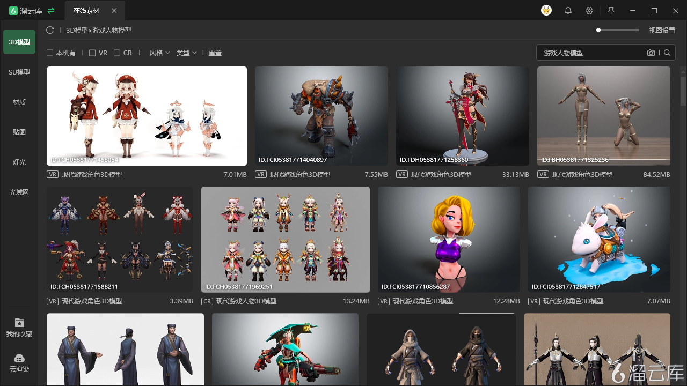The height and width of the screenshot is (386, 687).
Task: Click the 重置 reset button
Action: (215, 53)
